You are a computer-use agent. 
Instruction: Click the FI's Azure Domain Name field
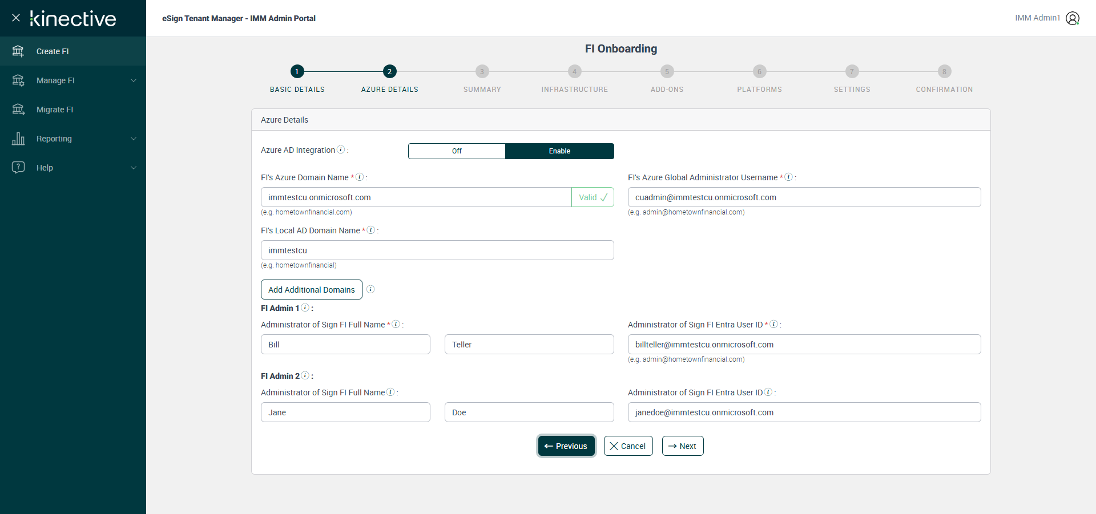tap(416, 197)
